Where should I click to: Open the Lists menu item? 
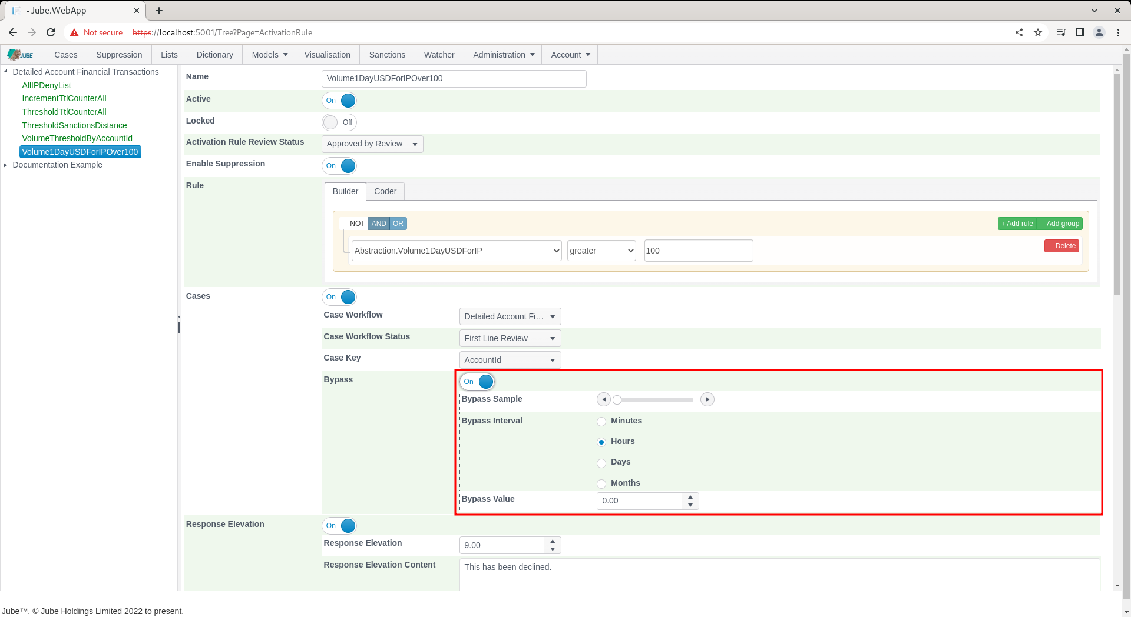click(169, 55)
